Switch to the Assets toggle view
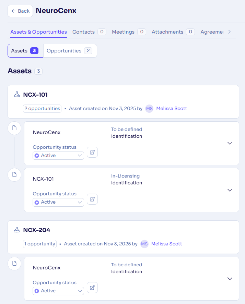The image size is (245, 304). point(25,51)
